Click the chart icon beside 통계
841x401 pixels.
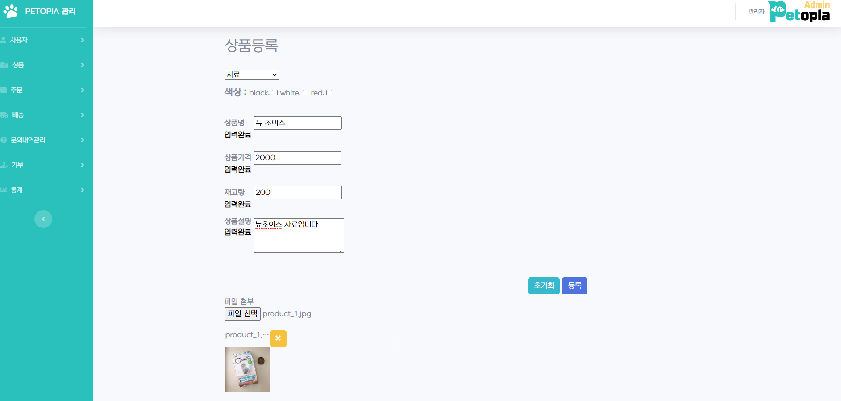coord(4,190)
